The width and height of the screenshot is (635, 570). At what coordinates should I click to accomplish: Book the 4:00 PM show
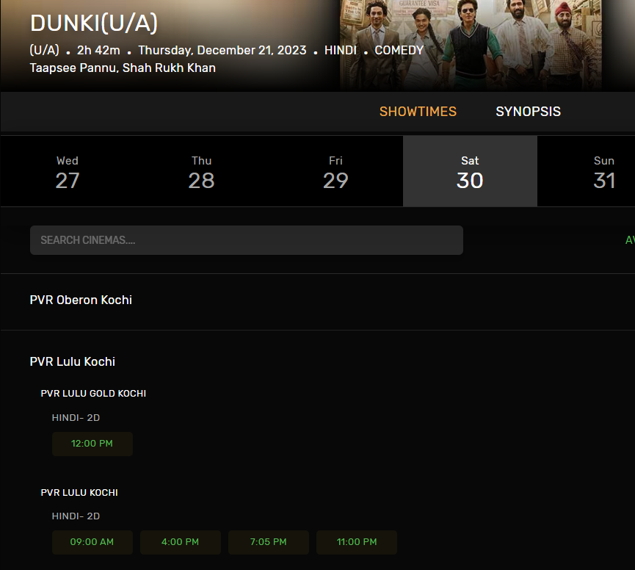click(x=180, y=542)
